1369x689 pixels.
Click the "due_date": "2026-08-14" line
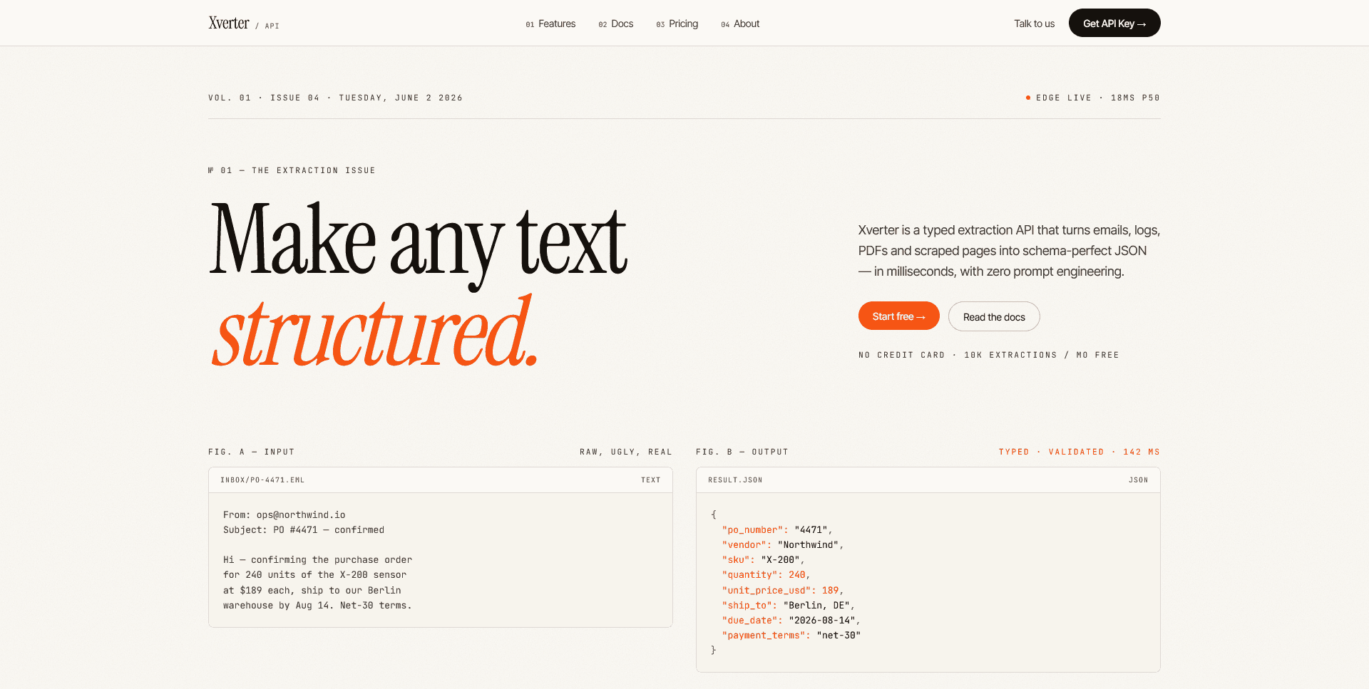[x=791, y=620]
